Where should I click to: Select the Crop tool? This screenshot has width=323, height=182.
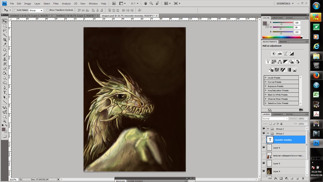point(5,40)
